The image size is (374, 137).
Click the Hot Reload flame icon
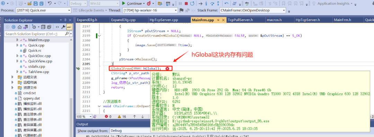[149, 3]
